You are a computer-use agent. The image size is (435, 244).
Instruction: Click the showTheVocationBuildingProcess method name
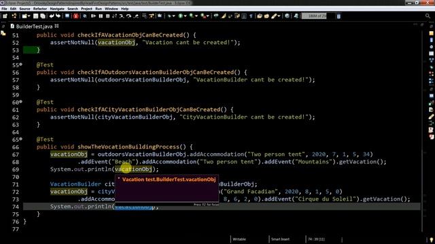(x=128, y=147)
